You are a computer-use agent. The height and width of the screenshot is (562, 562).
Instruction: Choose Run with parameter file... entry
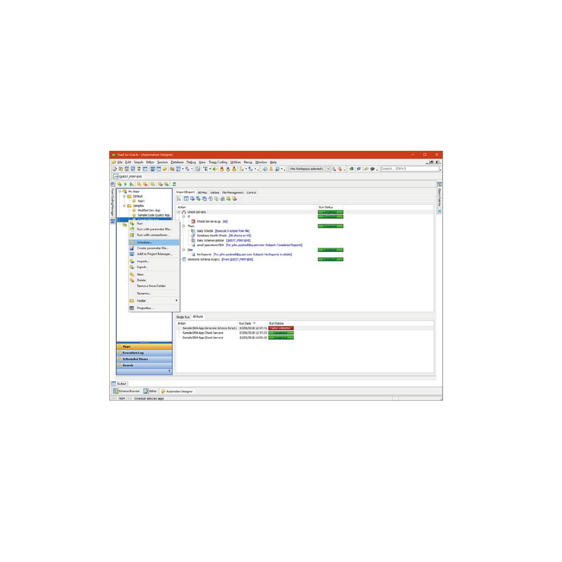(x=154, y=229)
